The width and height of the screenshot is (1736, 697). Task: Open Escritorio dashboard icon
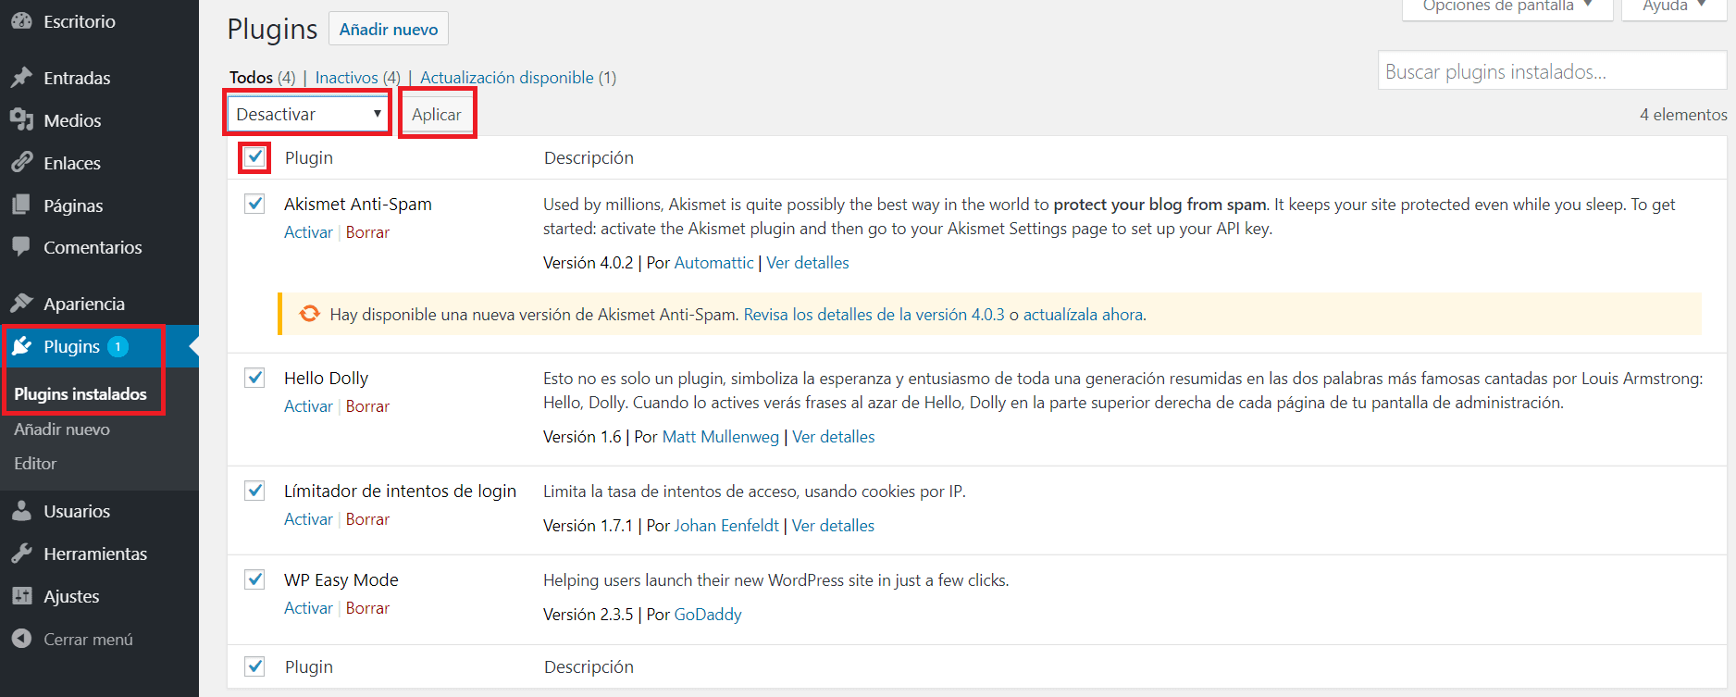point(21,21)
